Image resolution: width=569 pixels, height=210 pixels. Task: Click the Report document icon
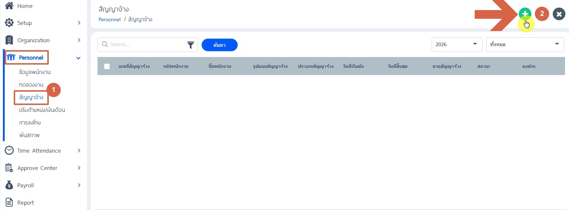pos(9,202)
